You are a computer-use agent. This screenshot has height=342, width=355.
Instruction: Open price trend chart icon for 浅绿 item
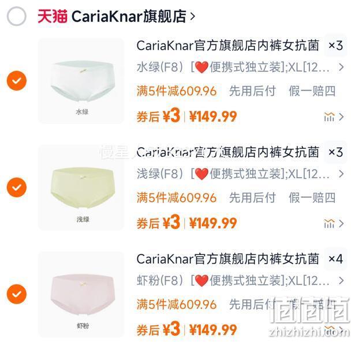329,223
